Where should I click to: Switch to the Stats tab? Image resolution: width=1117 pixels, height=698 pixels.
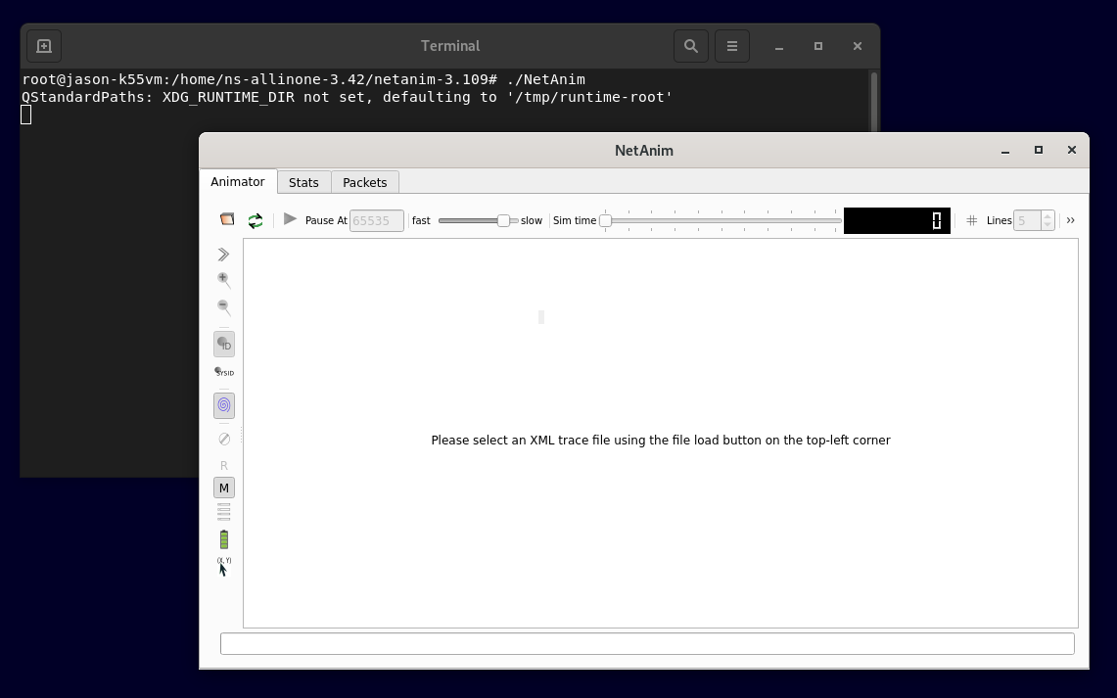(303, 182)
